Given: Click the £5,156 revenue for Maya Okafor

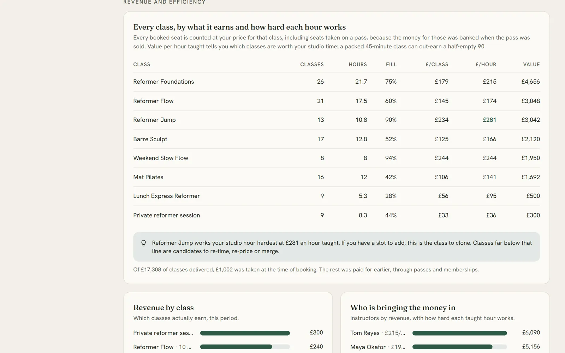Looking at the screenshot, I should [x=531, y=347].
